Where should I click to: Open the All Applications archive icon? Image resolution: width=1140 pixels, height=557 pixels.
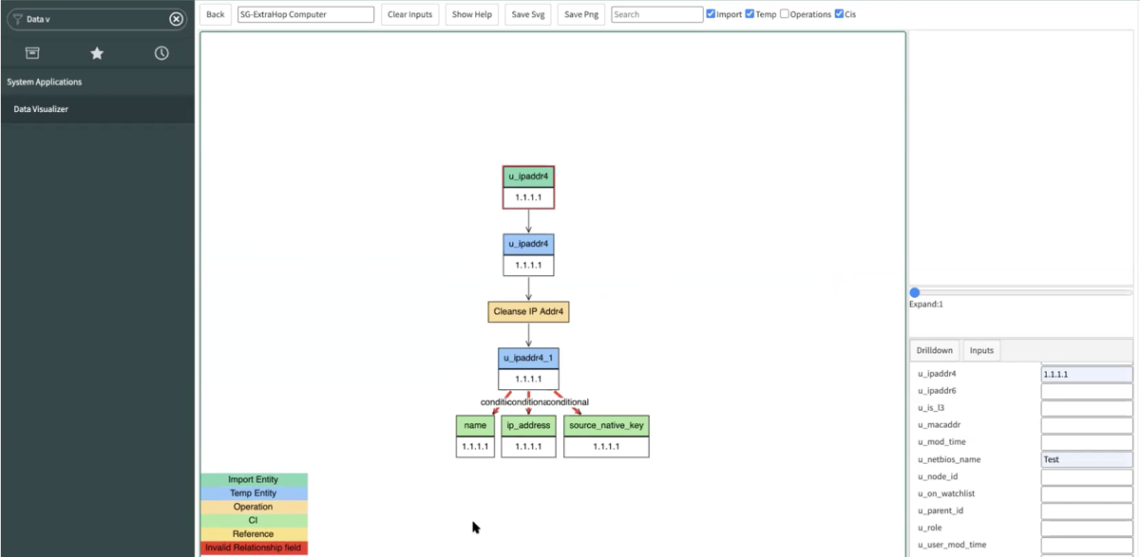click(32, 53)
